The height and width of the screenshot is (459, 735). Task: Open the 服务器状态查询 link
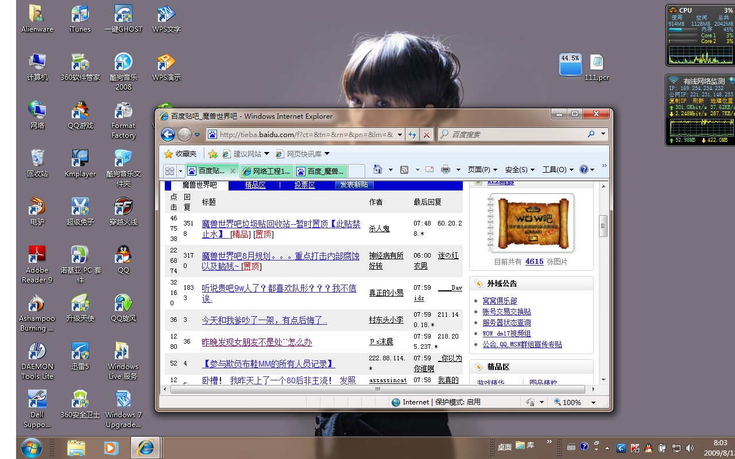pos(506,322)
